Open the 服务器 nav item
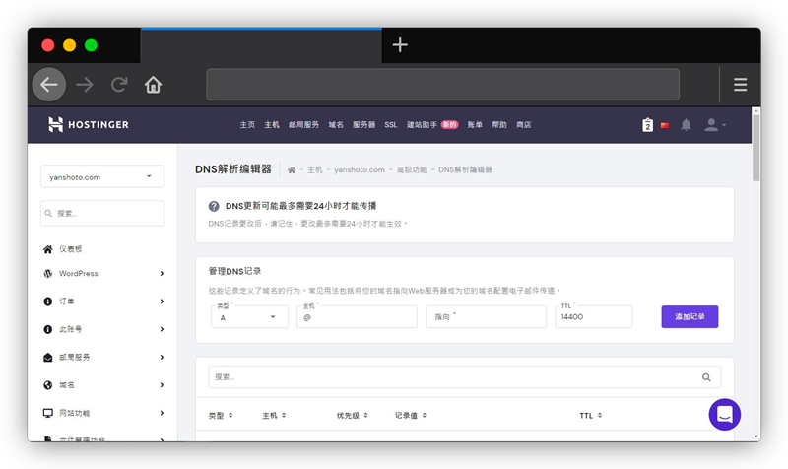The image size is (788, 469). [363, 125]
